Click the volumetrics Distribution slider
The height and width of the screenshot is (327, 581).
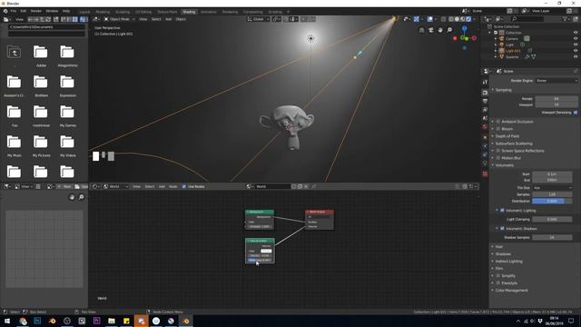tap(552, 201)
